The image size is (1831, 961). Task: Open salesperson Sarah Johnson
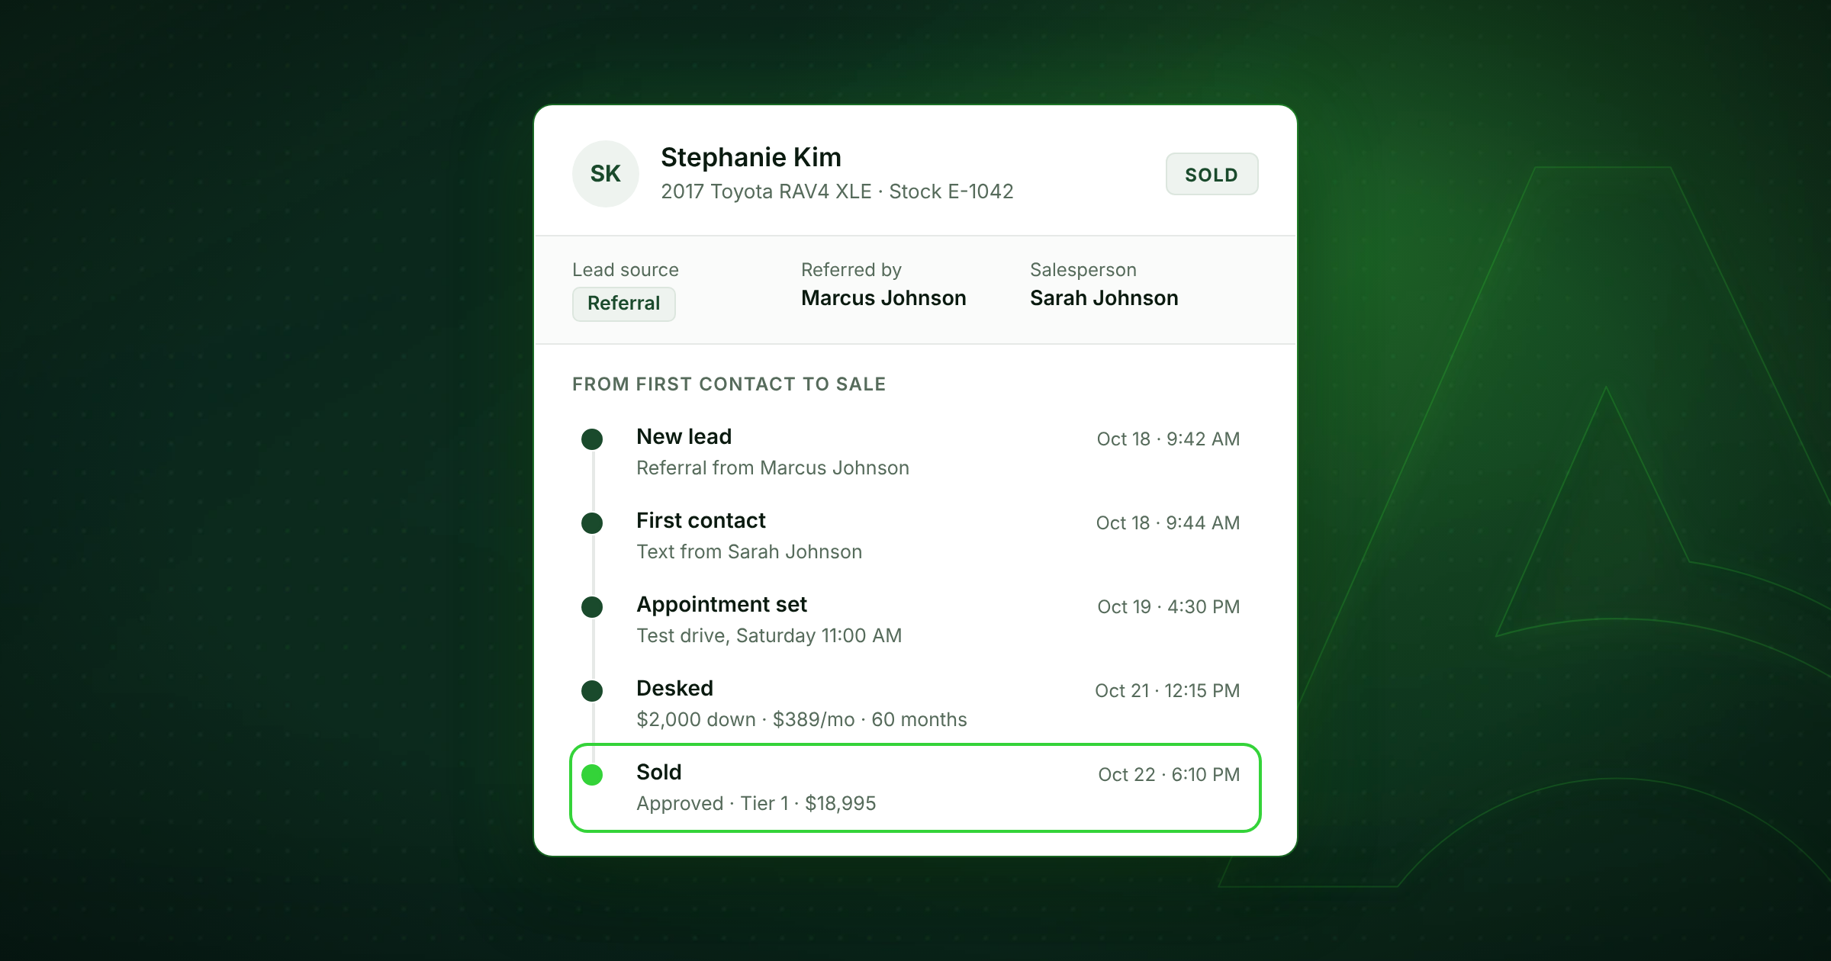click(x=1104, y=298)
